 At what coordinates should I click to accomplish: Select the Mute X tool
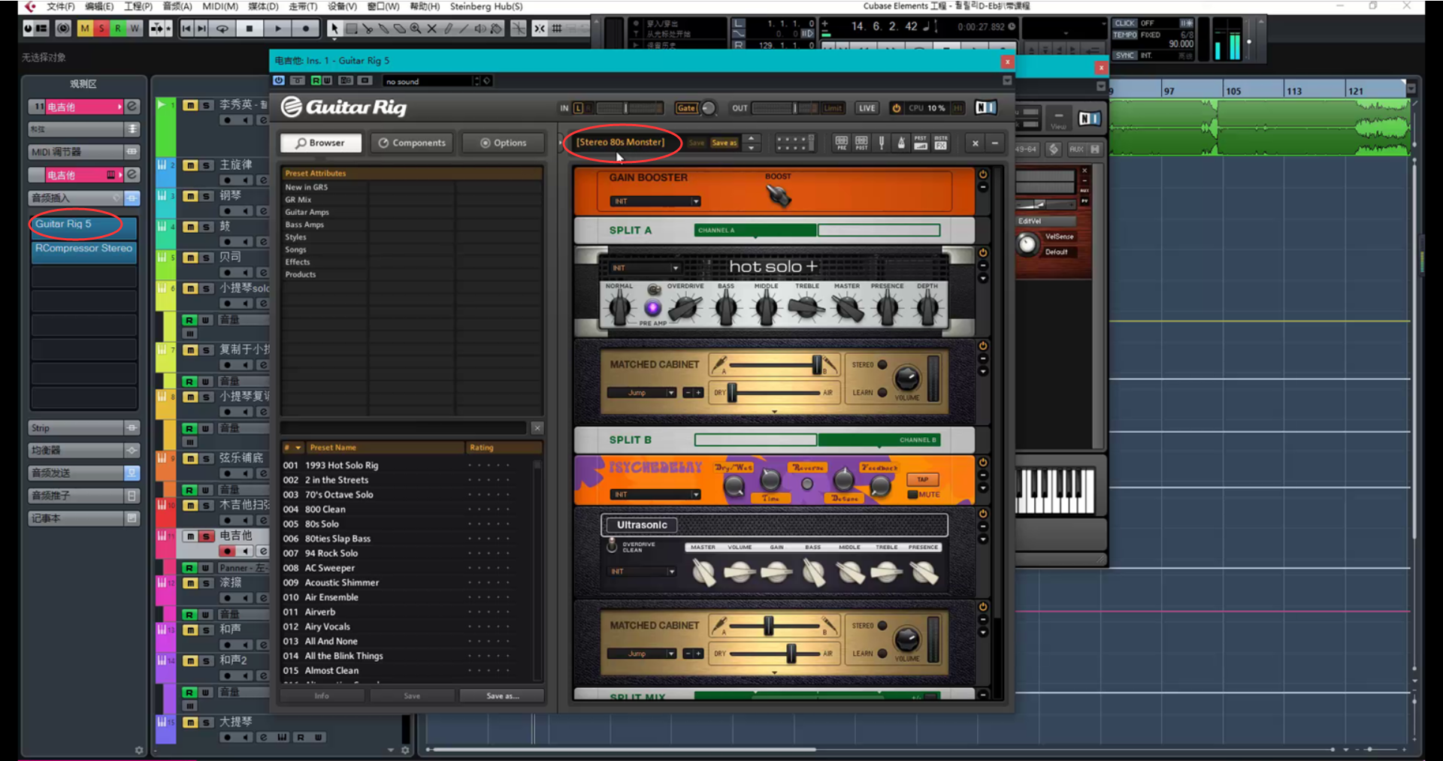pyautogui.click(x=432, y=29)
